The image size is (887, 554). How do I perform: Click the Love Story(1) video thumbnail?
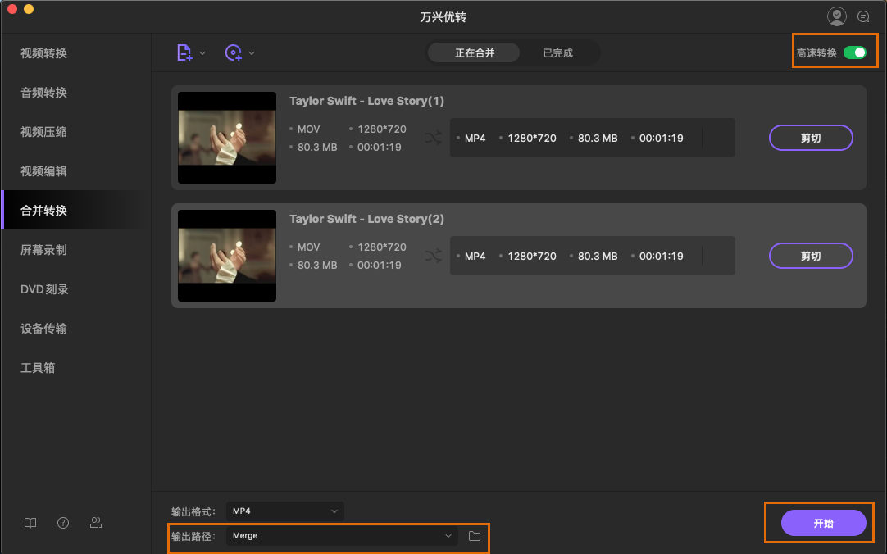tap(227, 138)
